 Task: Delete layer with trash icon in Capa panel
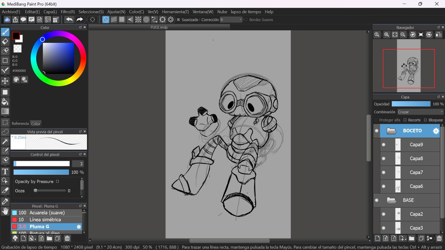439,239
